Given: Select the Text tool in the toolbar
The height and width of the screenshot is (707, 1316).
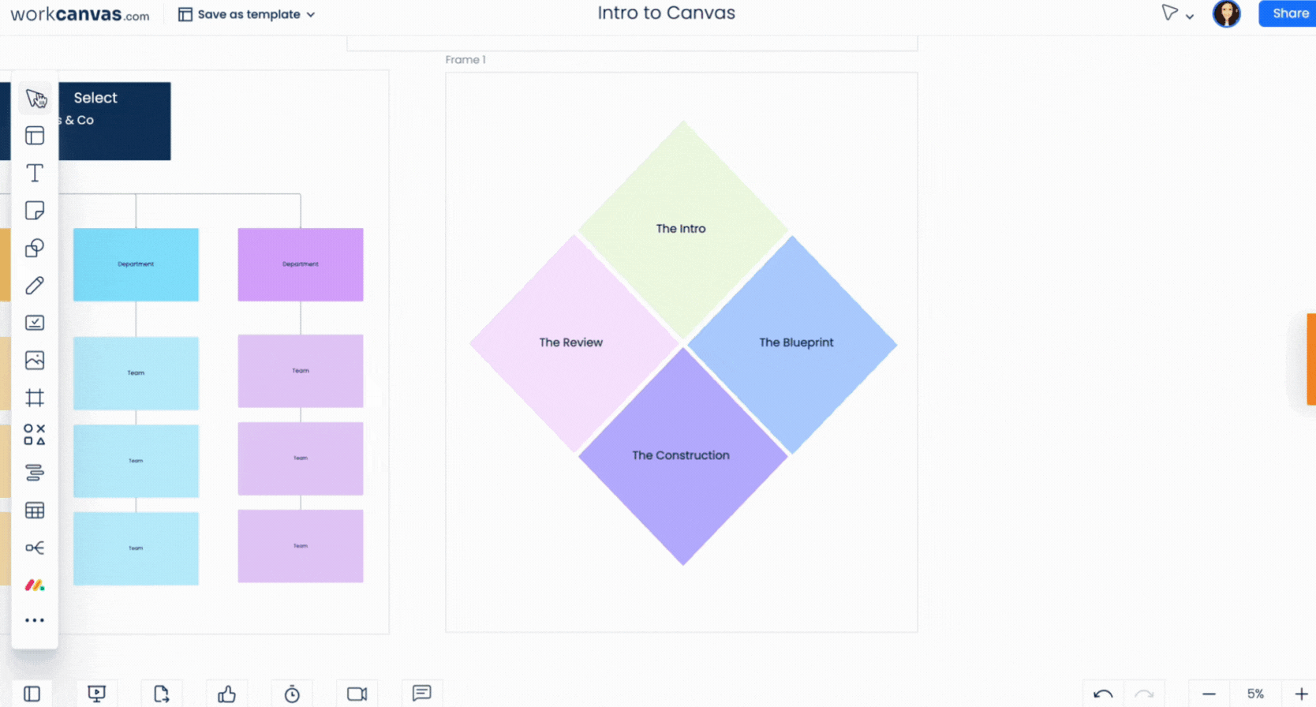Looking at the screenshot, I should tap(35, 173).
